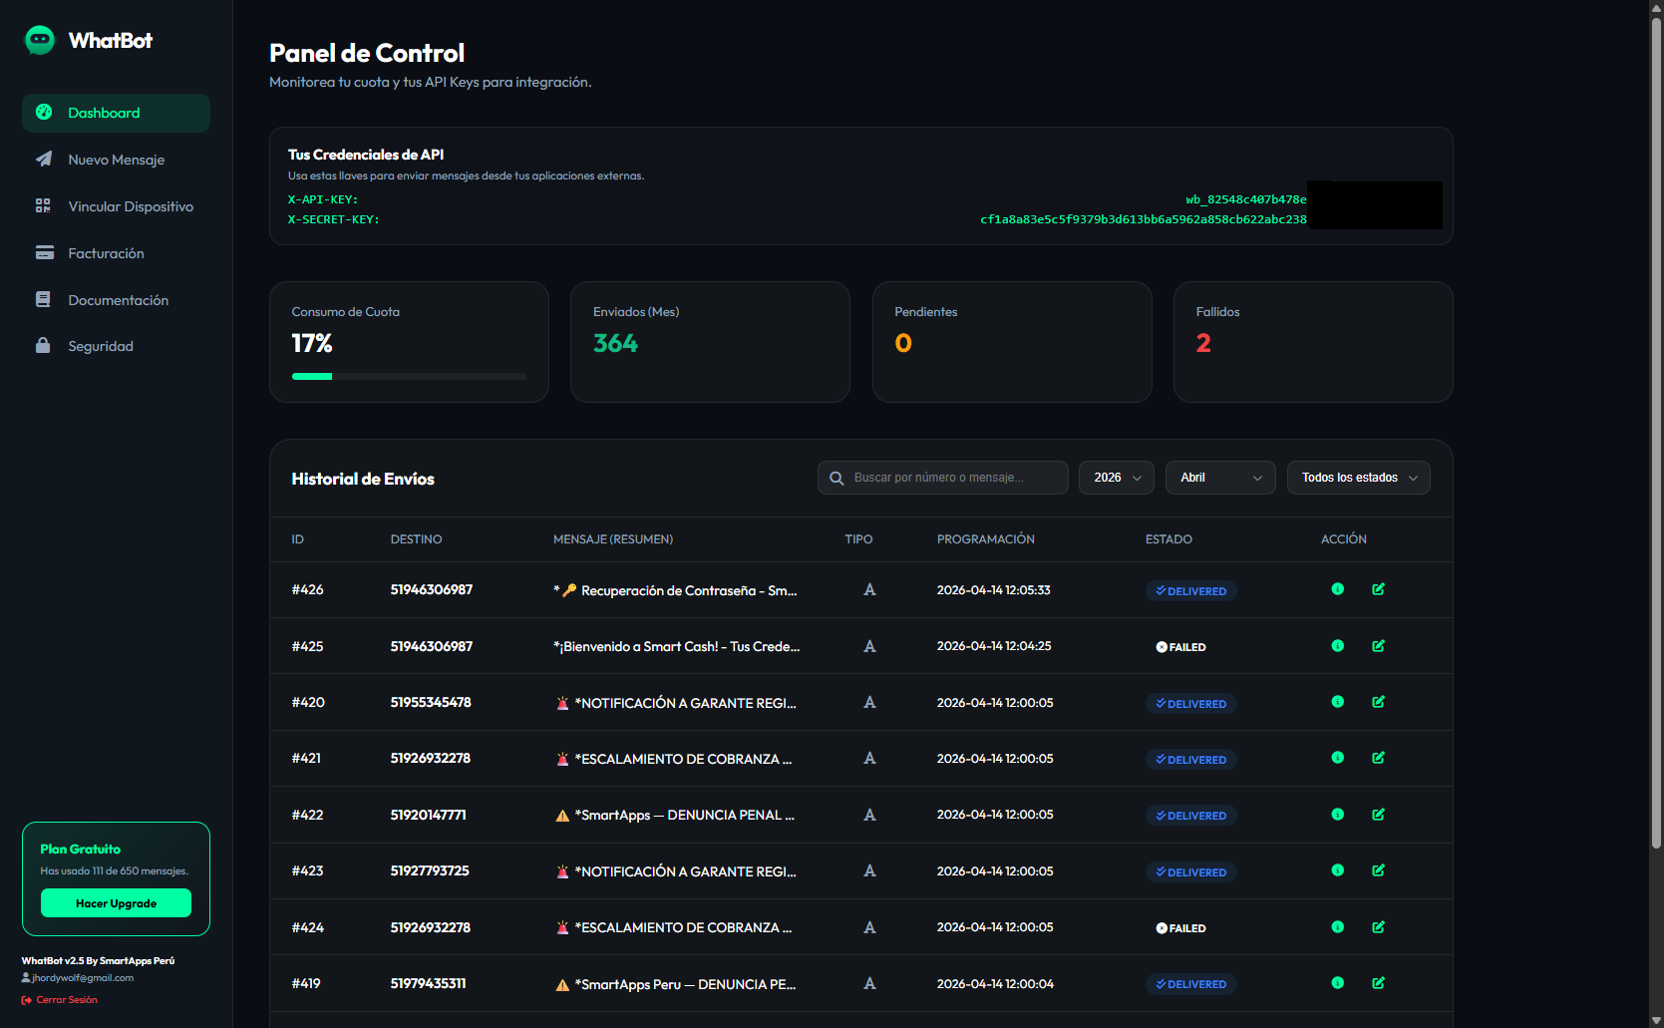The height and width of the screenshot is (1028, 1664).
Task: Click the Hacer Upgrade button
Action: click(x=116, y=903)
